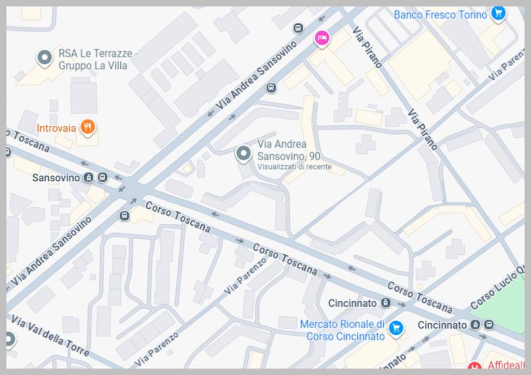
Task: Click the Mercato Rionale shopping cart pin
Action: tap(396, 329)
